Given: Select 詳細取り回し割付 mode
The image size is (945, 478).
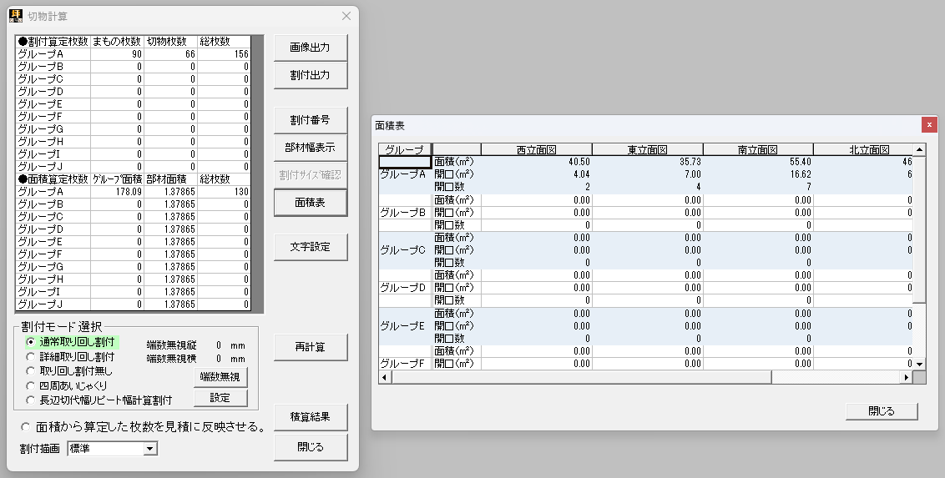Looking at the screenshot, I should coord(31,356).
